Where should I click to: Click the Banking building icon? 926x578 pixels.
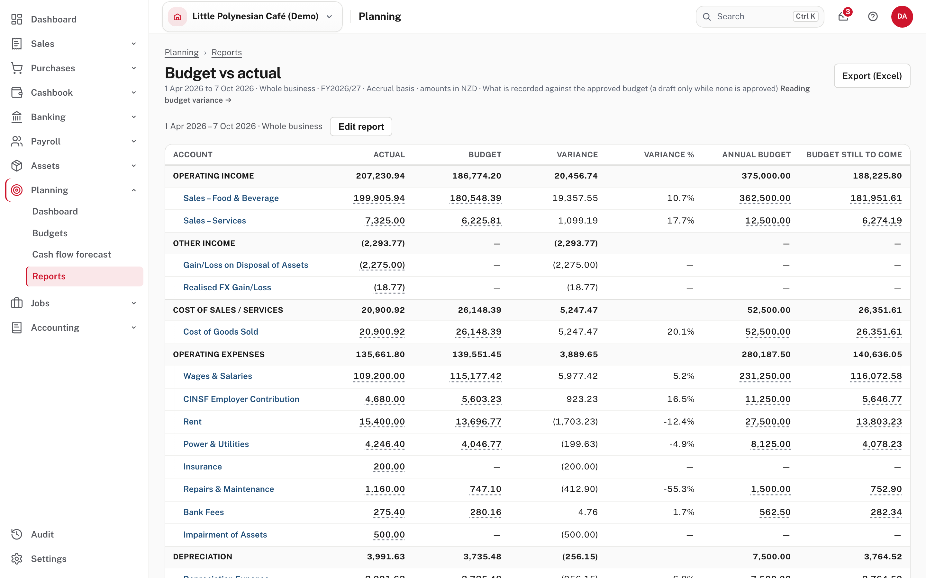tap(16, 117)
